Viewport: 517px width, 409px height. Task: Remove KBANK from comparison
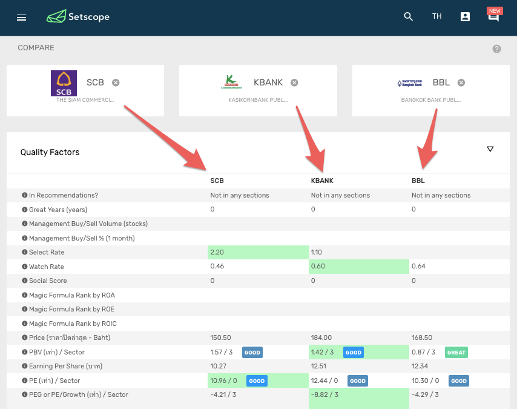[x=294, y=82]
